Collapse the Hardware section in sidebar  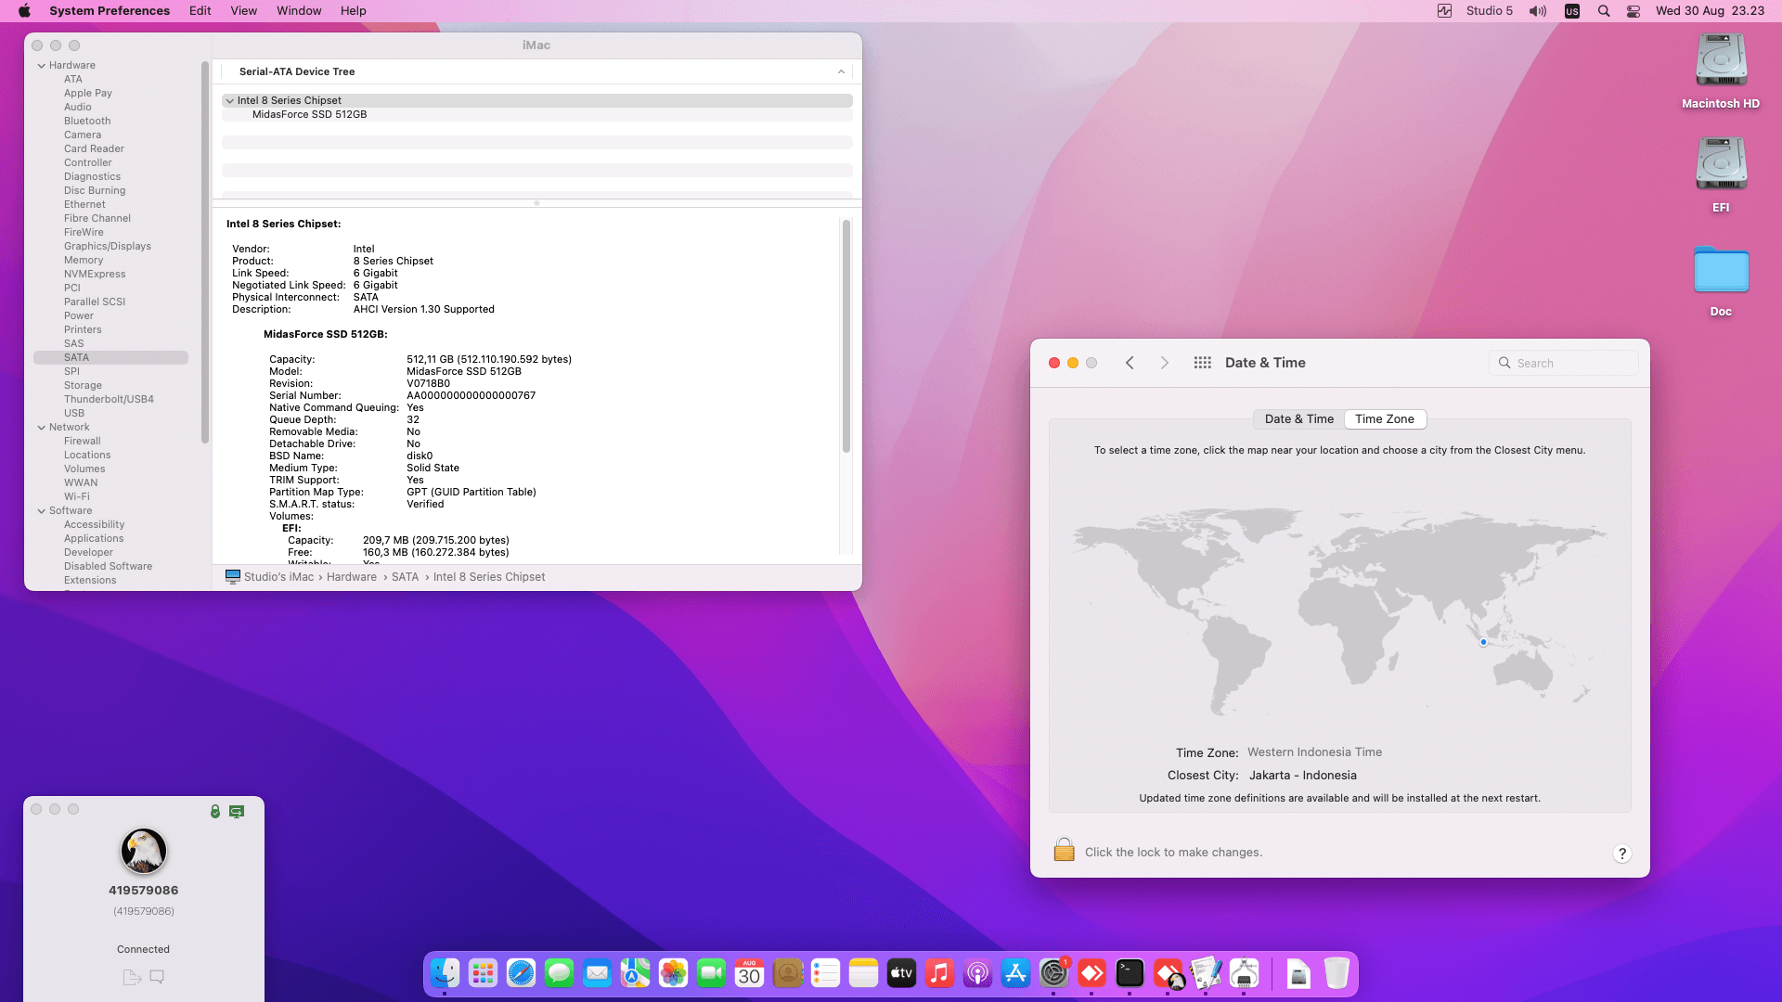pos(42,66)
